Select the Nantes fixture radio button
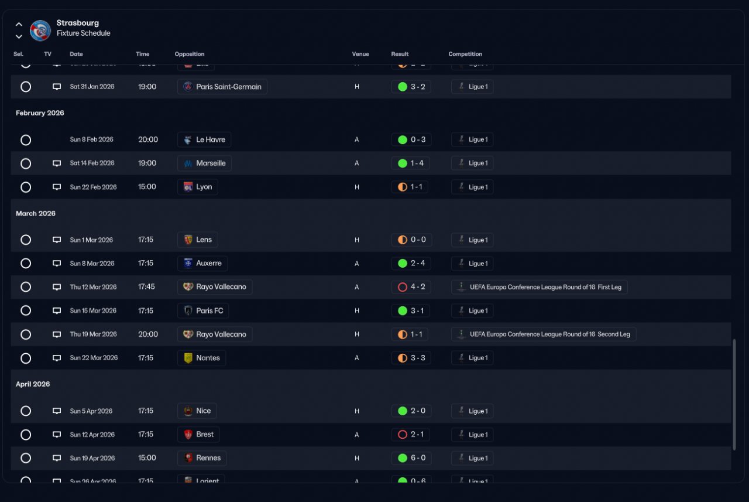The image size is (749, 502). point(26,358)
